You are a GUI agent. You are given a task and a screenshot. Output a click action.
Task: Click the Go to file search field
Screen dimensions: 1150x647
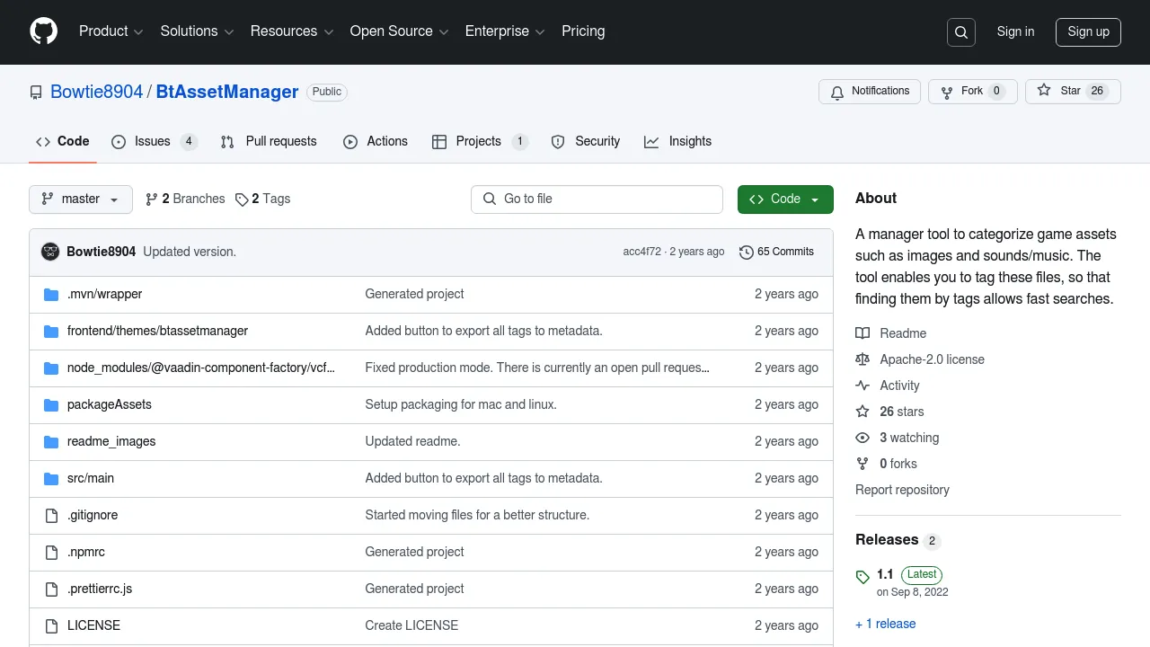(597, 199)
